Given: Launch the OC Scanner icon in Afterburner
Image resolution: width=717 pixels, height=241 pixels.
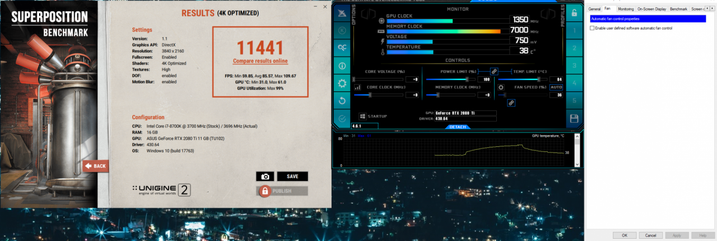Looking at the screenshot, I should (x=342, y=48).
